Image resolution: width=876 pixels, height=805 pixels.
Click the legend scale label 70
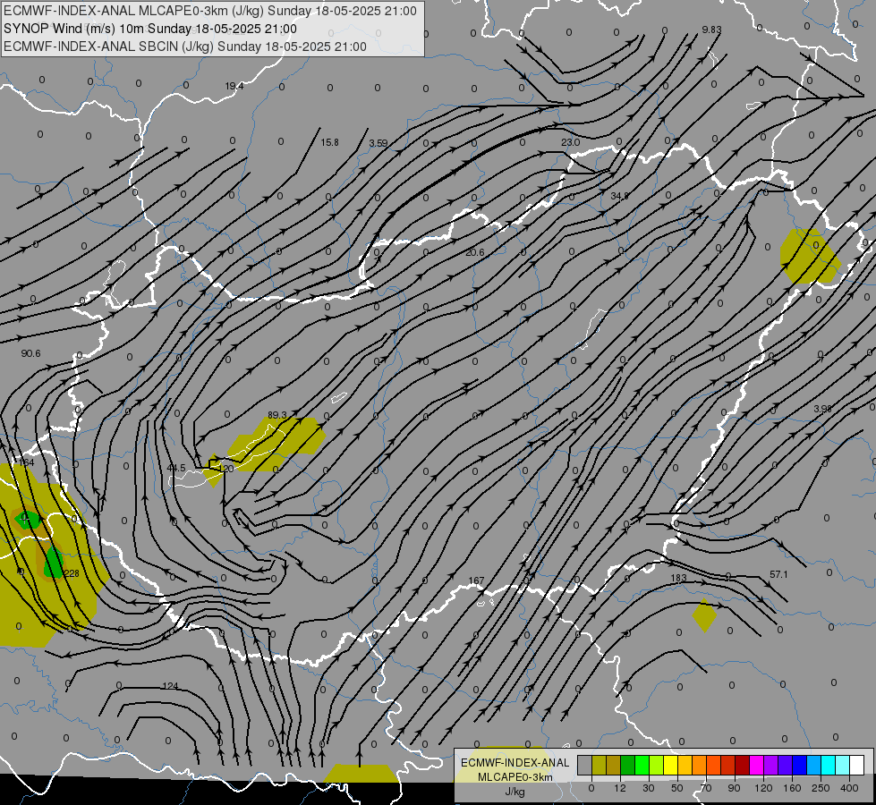point(706,788)
